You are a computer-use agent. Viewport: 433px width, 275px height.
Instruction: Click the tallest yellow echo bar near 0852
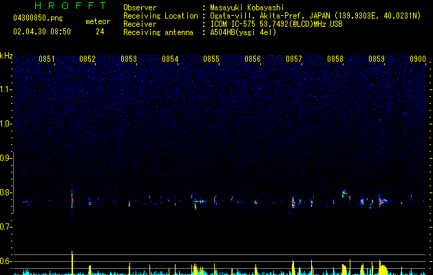click(x=72, y=263)
